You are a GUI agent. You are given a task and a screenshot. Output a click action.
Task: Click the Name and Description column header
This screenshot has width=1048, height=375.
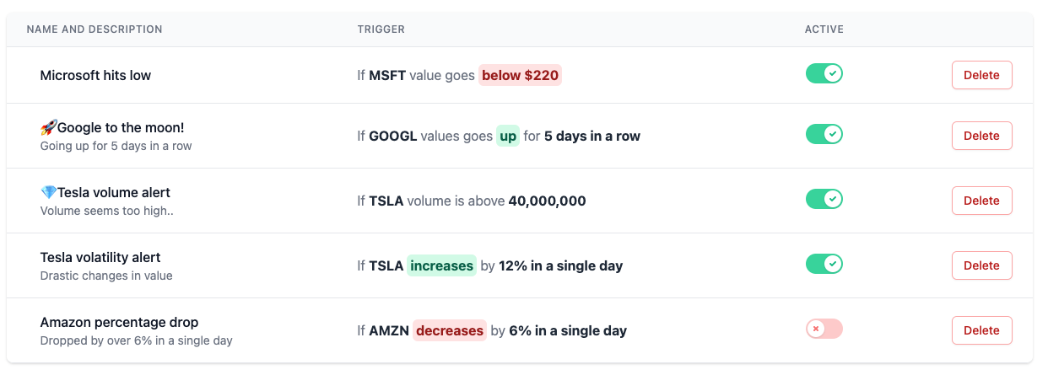95,29
